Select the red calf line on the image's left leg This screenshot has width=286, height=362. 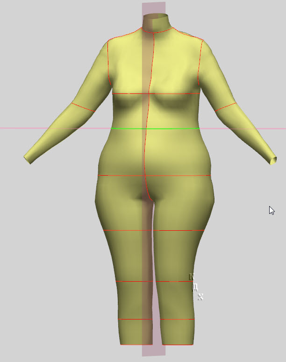(135, 319)
